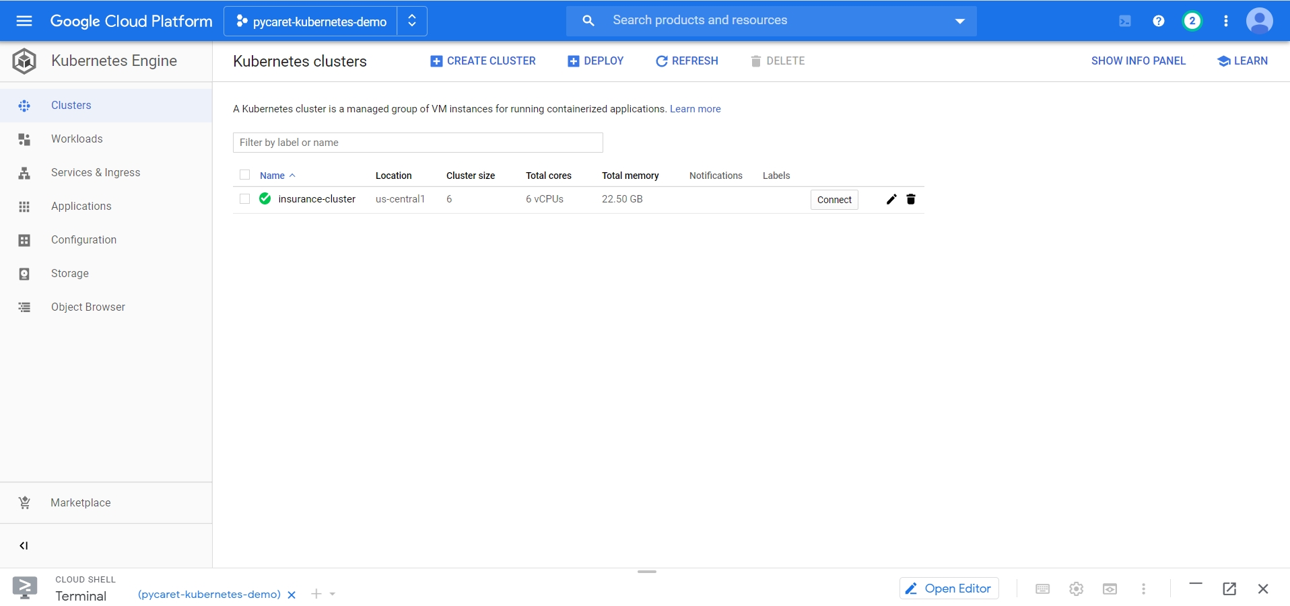Open Cloud Shell settings gear icon
The height and width of the screenshot is (606, 1290).
(x=1076, y=589)
